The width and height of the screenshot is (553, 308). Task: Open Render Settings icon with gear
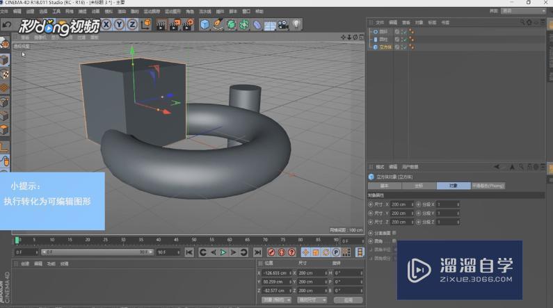pos(188,25)
